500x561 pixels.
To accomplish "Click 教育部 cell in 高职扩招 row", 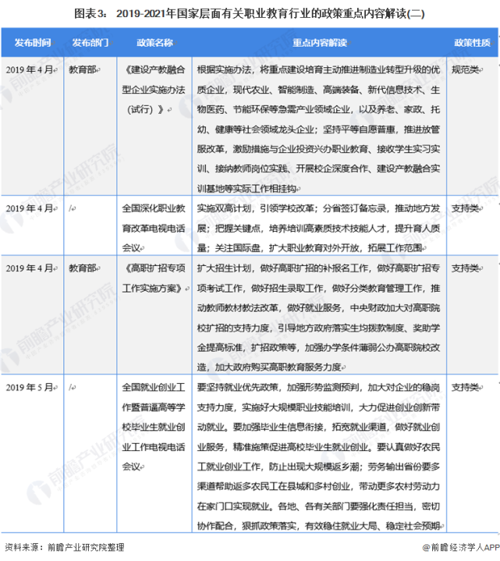I will [83, 268].
